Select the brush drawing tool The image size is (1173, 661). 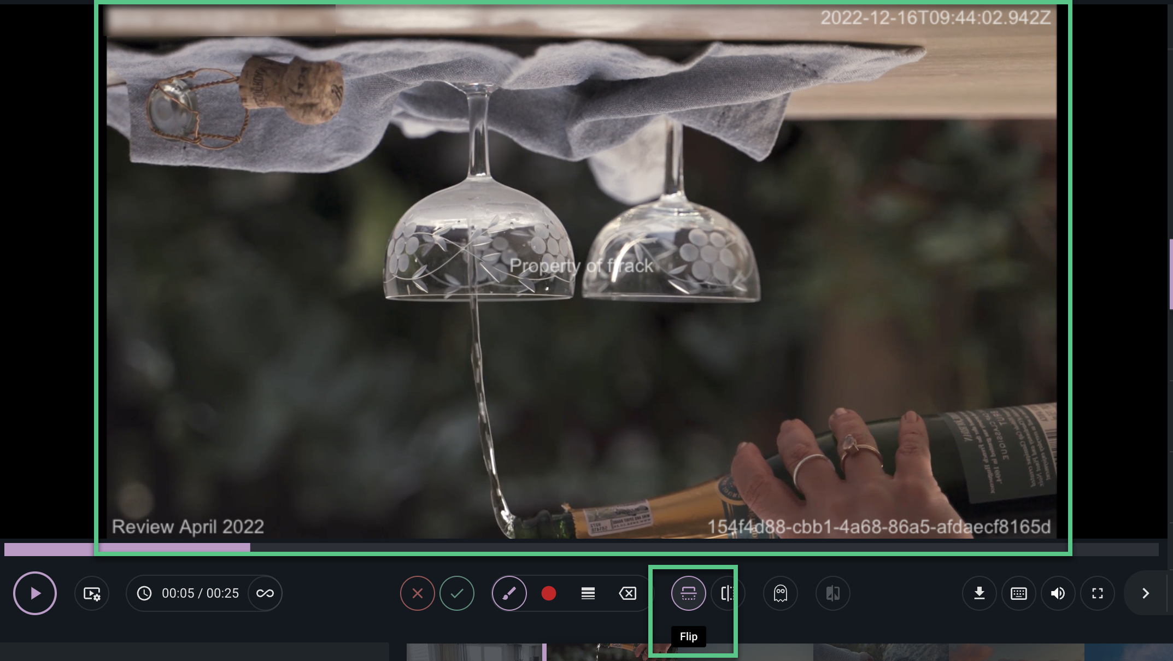(x=509, y=593)
